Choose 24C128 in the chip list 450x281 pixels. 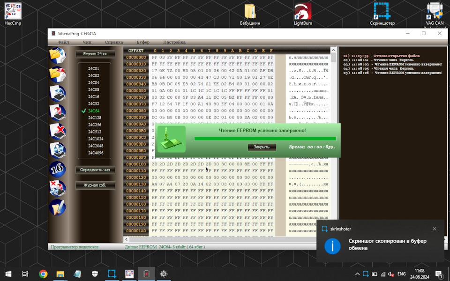(94, 118)
